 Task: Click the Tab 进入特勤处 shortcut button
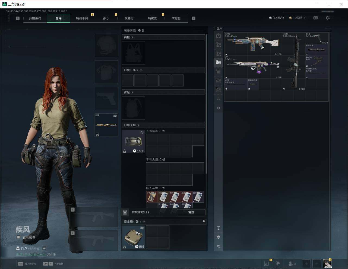(x=27, y=264)
